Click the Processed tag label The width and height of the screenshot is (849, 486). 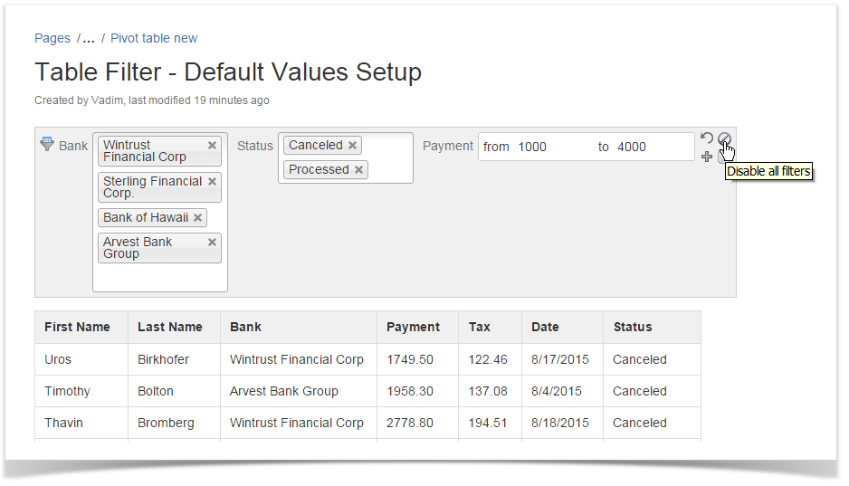[x=319, y=169]
